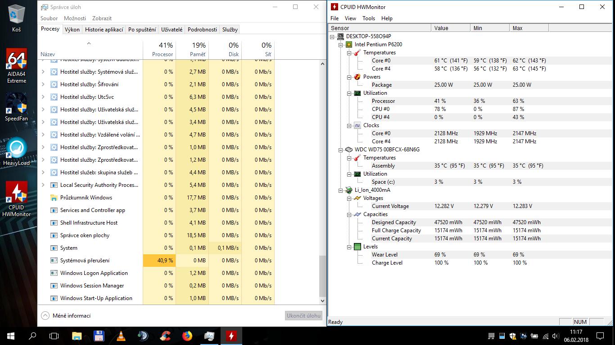Collapse the Li_Ion_4000mA battery node
Viewport: 615px width, 345px height.
(x=341, y=190)
